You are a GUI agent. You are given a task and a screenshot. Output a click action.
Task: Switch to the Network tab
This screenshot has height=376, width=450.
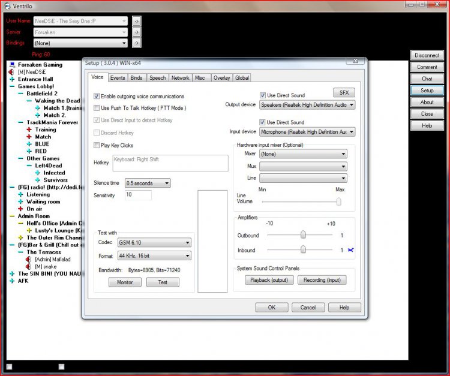pos(180,78)
